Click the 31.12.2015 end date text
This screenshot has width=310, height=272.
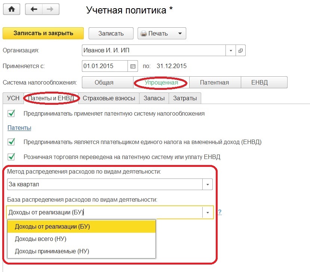pos(172,66)
